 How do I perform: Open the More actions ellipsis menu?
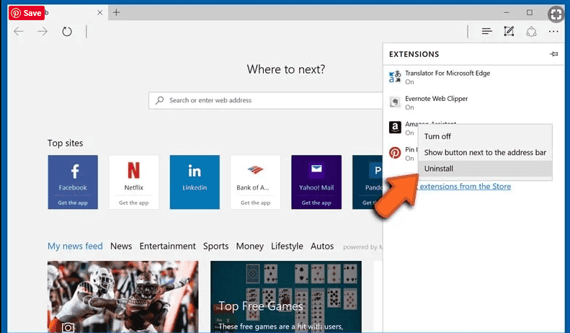(x=553, y=32)
